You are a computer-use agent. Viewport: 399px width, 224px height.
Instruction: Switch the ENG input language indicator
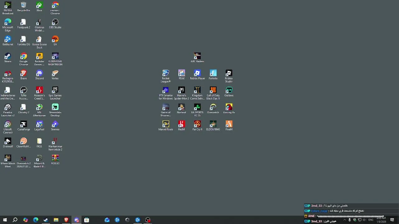371,220
